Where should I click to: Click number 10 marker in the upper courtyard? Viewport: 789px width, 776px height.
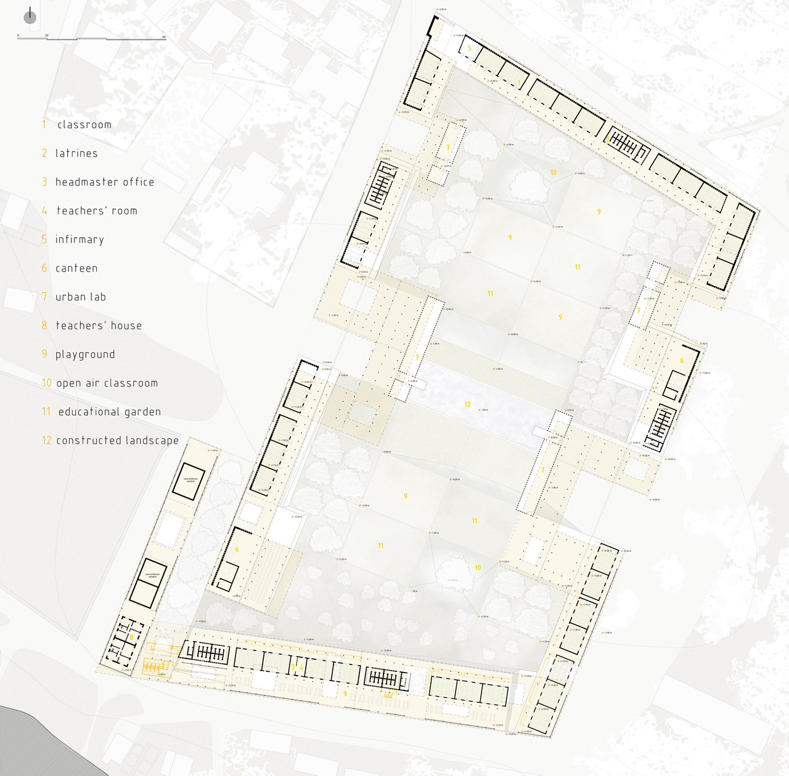[554, 172]
